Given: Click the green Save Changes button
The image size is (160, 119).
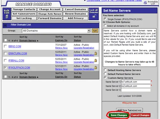Looking at the screenshot, I should click(119, 115).
